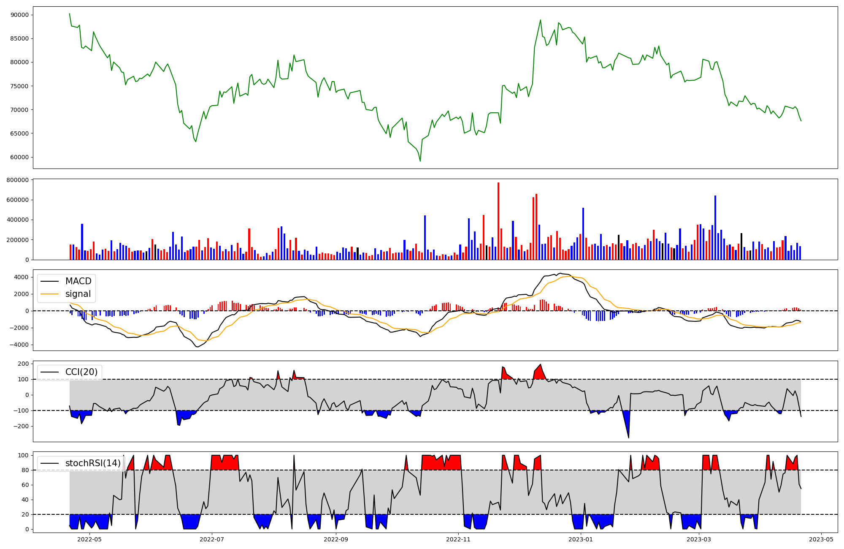Click the 90000 price axis label
The height and width of the screenshot is (549, 844).
(19, 15)
